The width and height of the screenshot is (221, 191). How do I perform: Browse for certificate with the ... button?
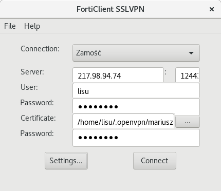188,122
